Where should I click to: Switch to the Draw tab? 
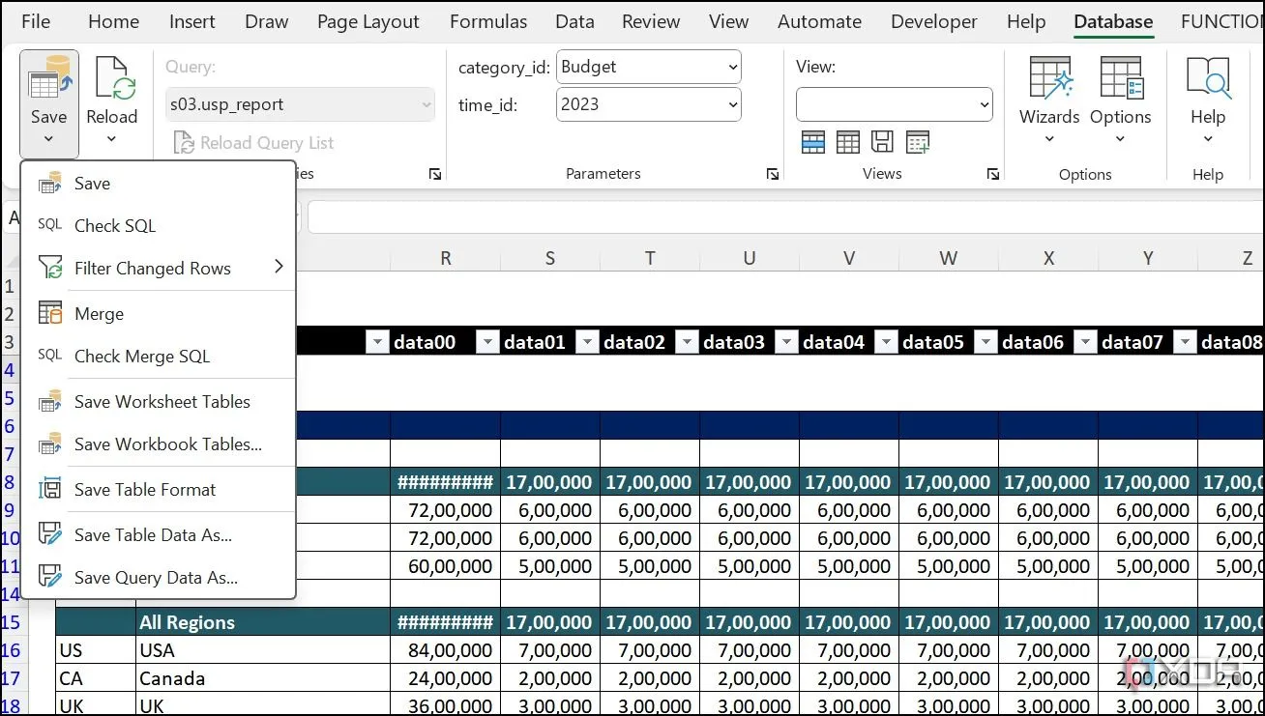tap(266, 21)
